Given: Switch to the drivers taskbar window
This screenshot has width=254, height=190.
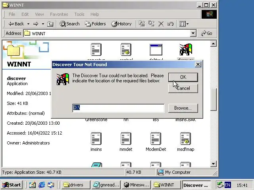Looking at the screenshot, I should click(x=76, y=185).
